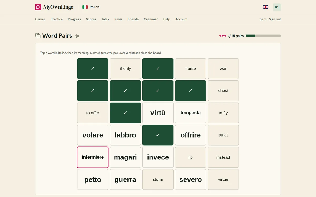This screenshot has width=316, height=197.
Task: Select the 'to fly' meaning card
Action: [x=223, y=113]
